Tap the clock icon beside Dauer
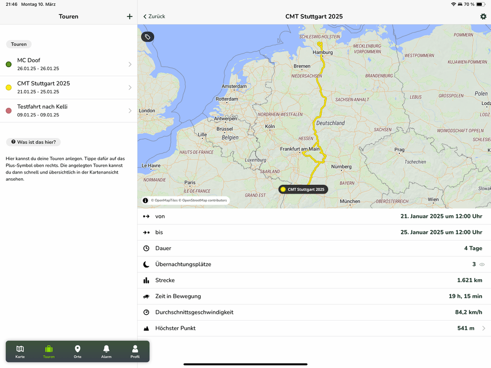Viewport: 491px width, 368px height. [x=146, y=248]
